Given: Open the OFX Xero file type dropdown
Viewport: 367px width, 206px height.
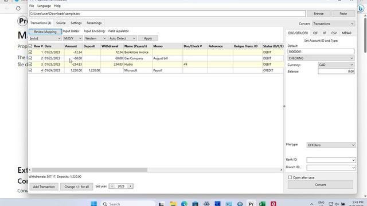Looking at the screenshot, I should (x=331, y=145).
